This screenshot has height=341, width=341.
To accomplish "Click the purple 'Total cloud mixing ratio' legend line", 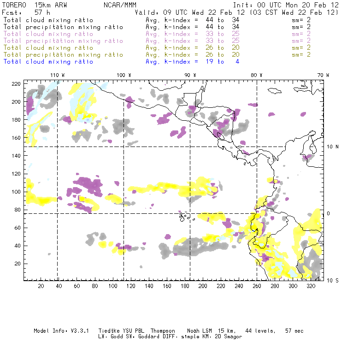I will coord(48,34).
